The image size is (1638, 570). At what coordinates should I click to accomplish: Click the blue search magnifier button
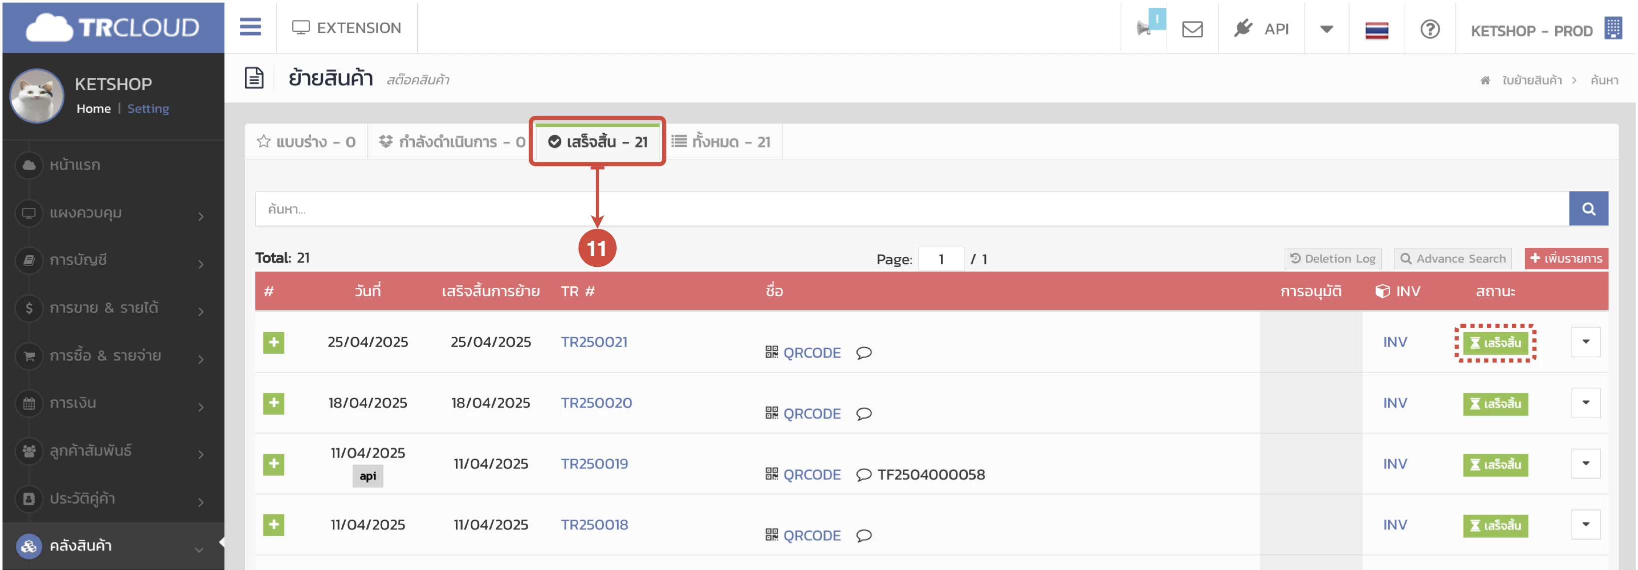coord(1589,209)
